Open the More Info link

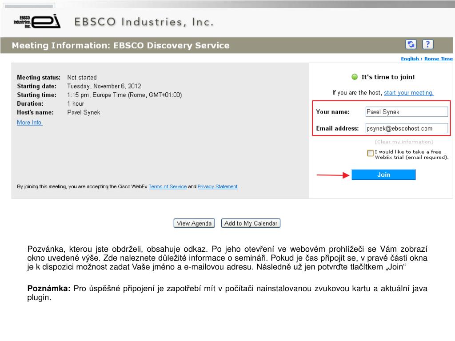(30, 123)
